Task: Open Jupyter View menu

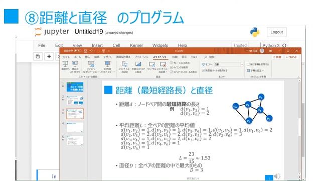Action: click(x=77, y=45)
